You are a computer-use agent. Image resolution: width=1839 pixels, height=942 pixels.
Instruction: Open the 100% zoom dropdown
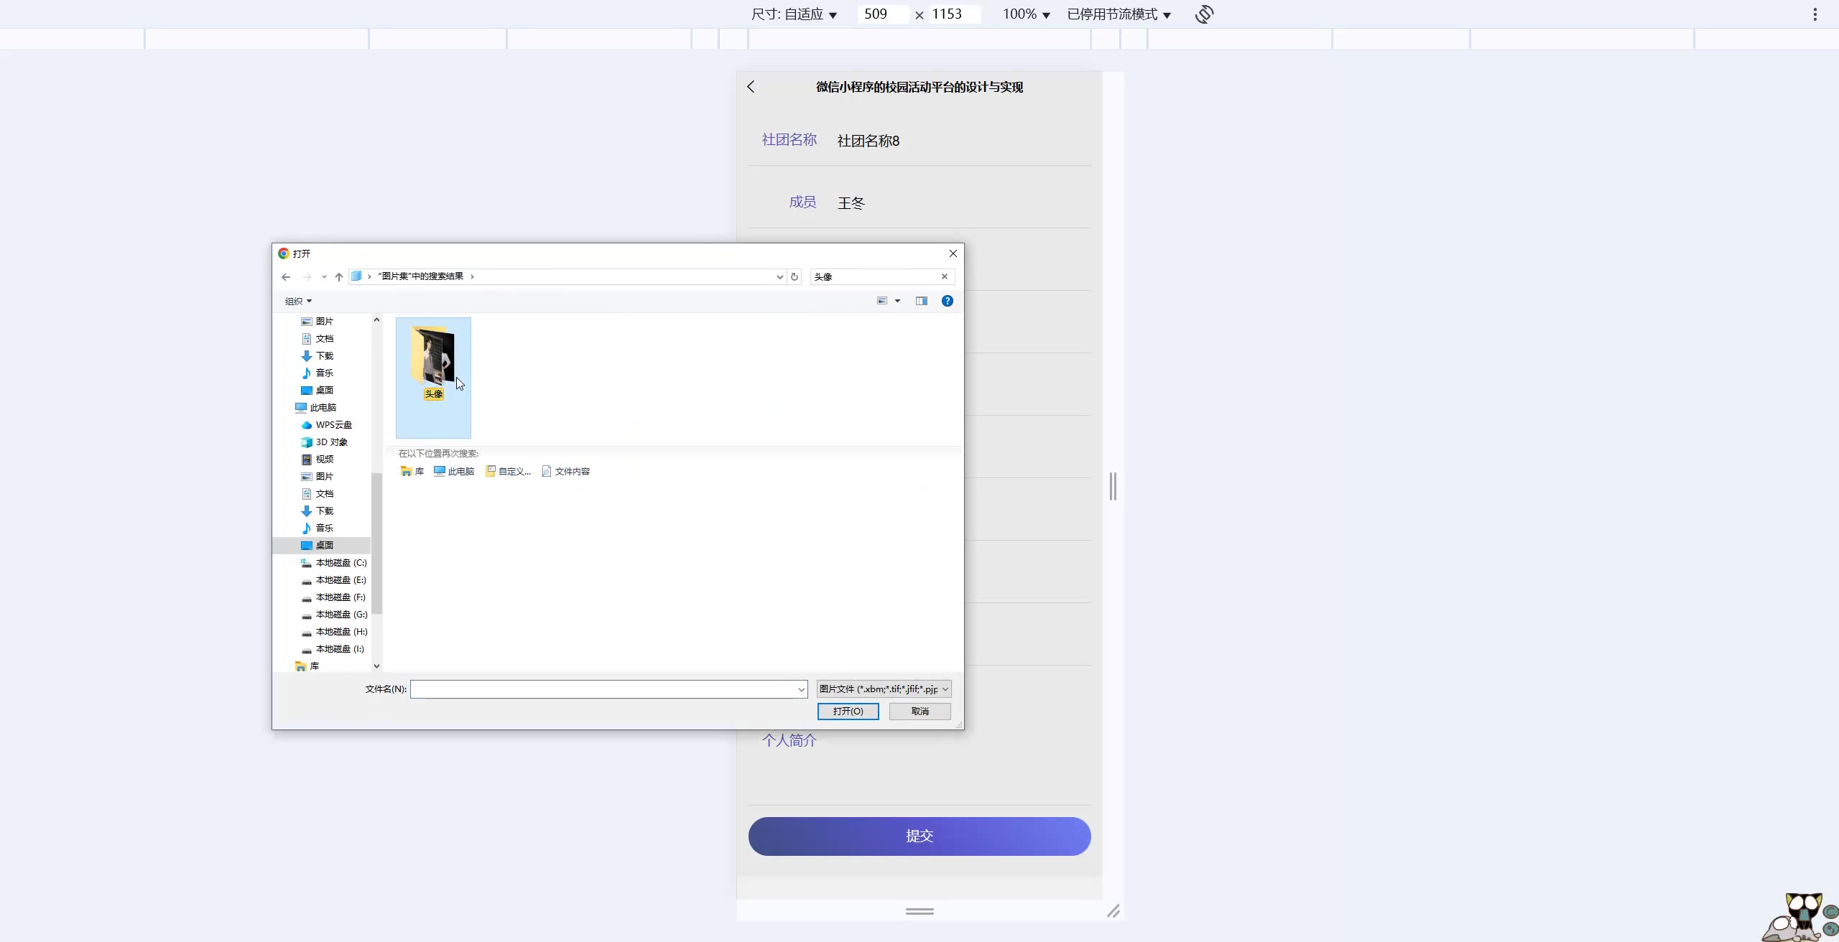tap(1026, 14)
